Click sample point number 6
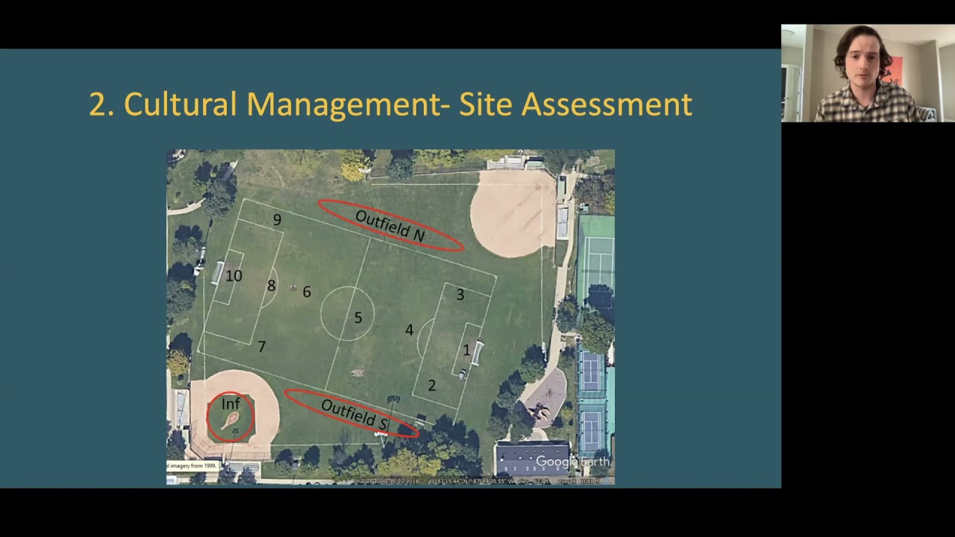 (307, 292)
